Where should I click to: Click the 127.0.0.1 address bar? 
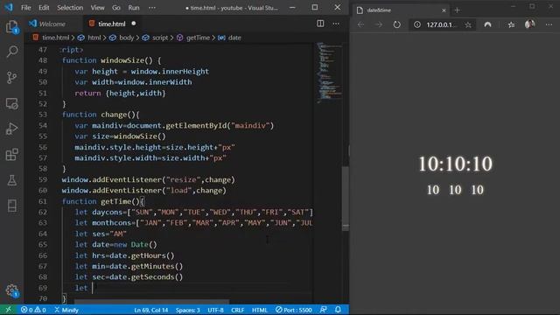point(442,24)
